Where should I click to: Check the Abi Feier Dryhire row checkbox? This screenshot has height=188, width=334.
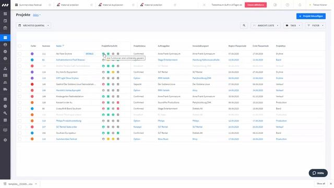click(x=20, y=54)
